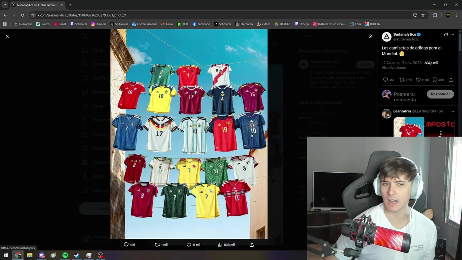
Task: Open the extens bookmark
Action: pos(263,24)
